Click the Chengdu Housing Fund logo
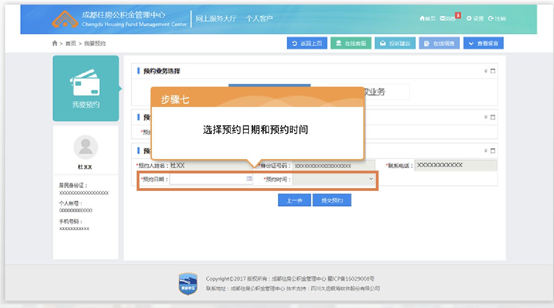The image size is (554, 308). [65, 18]
